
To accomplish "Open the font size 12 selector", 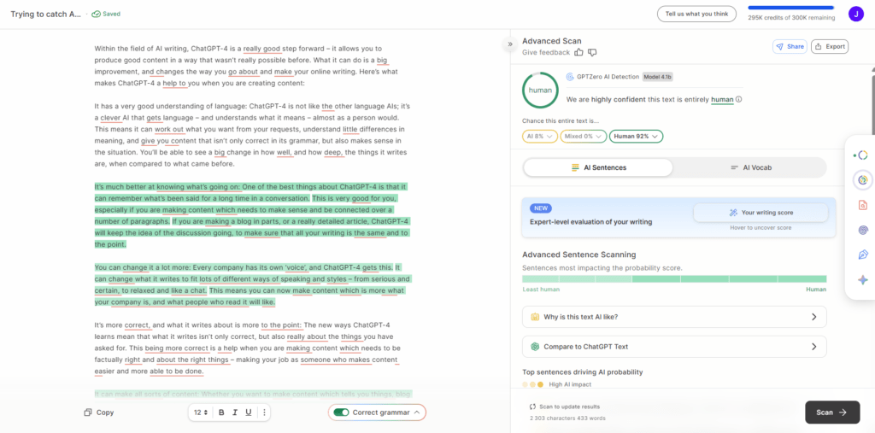I will coord(200,413).
